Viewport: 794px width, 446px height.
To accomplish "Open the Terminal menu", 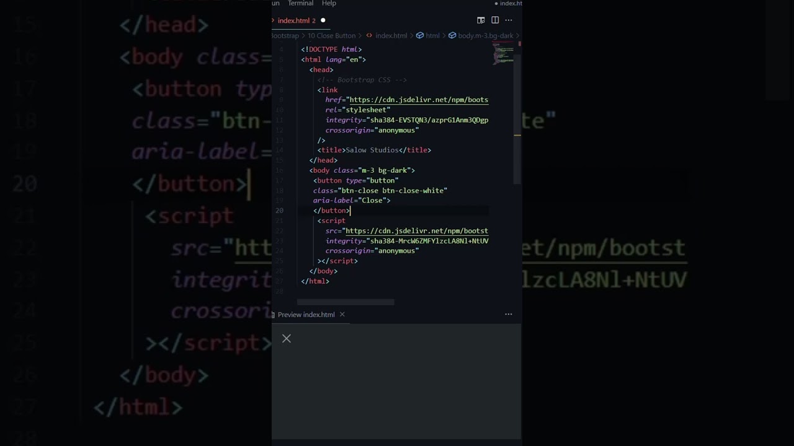I will (x=300, y=4).
